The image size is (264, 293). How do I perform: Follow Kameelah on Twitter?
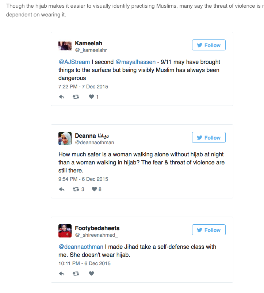coord(208,45)
